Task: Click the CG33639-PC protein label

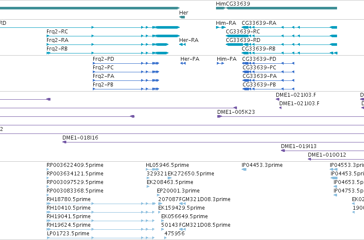Action: (259, 68)
